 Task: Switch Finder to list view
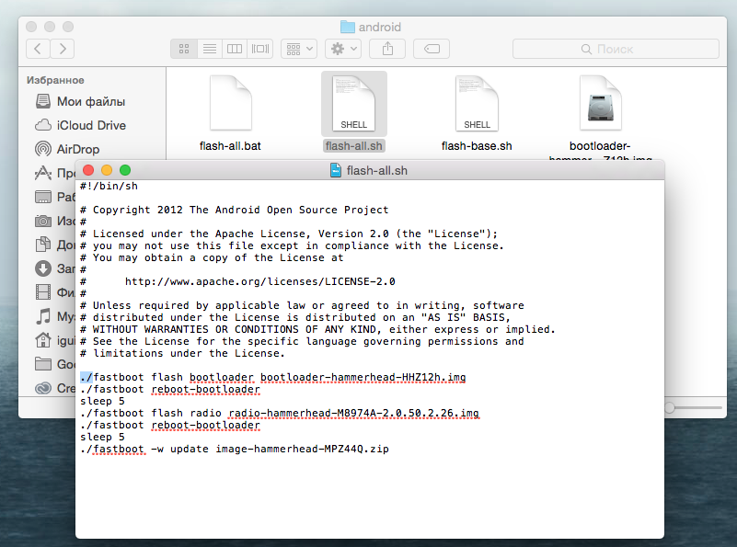[x=209, y=49]
